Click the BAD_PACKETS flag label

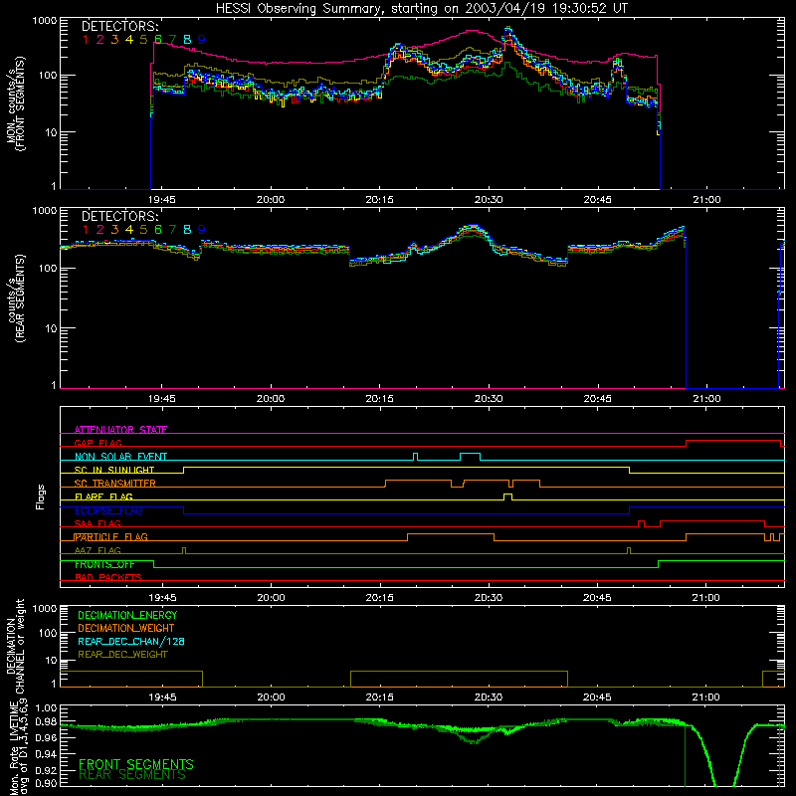coord(108,577)
